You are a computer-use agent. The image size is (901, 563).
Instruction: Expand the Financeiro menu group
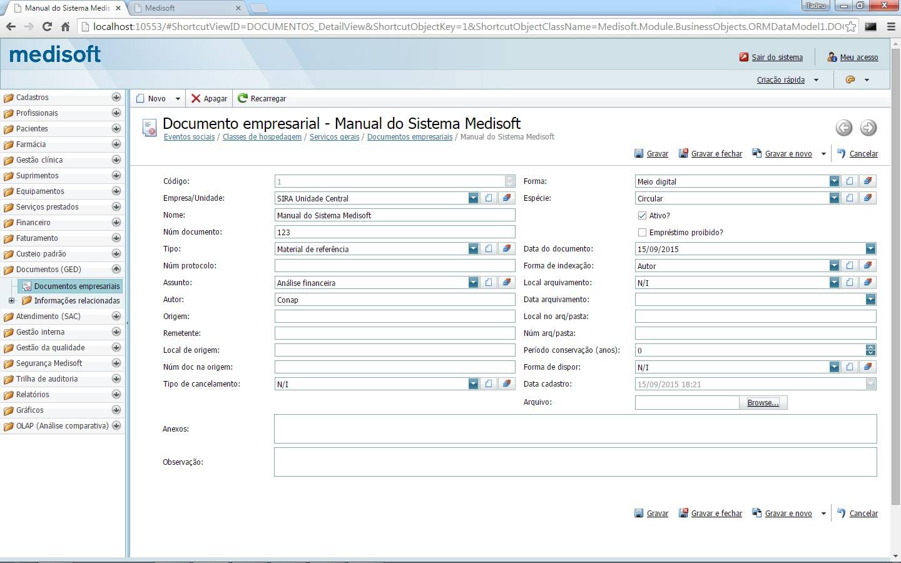coord(116,222)
